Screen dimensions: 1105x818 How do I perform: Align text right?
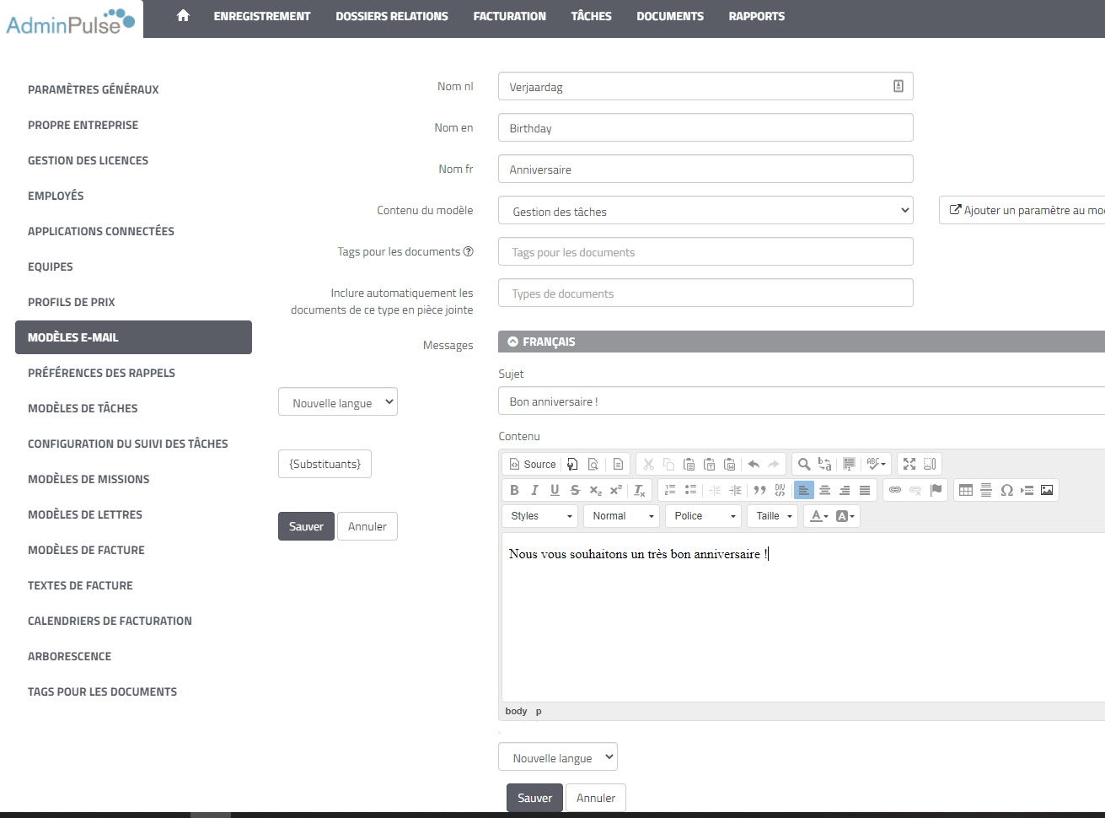coord(845,490)
